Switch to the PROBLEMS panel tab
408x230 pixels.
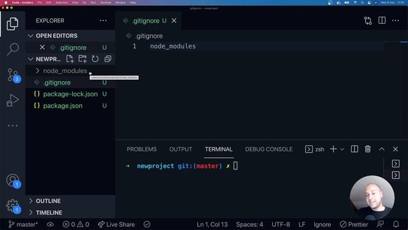(142, 149)
